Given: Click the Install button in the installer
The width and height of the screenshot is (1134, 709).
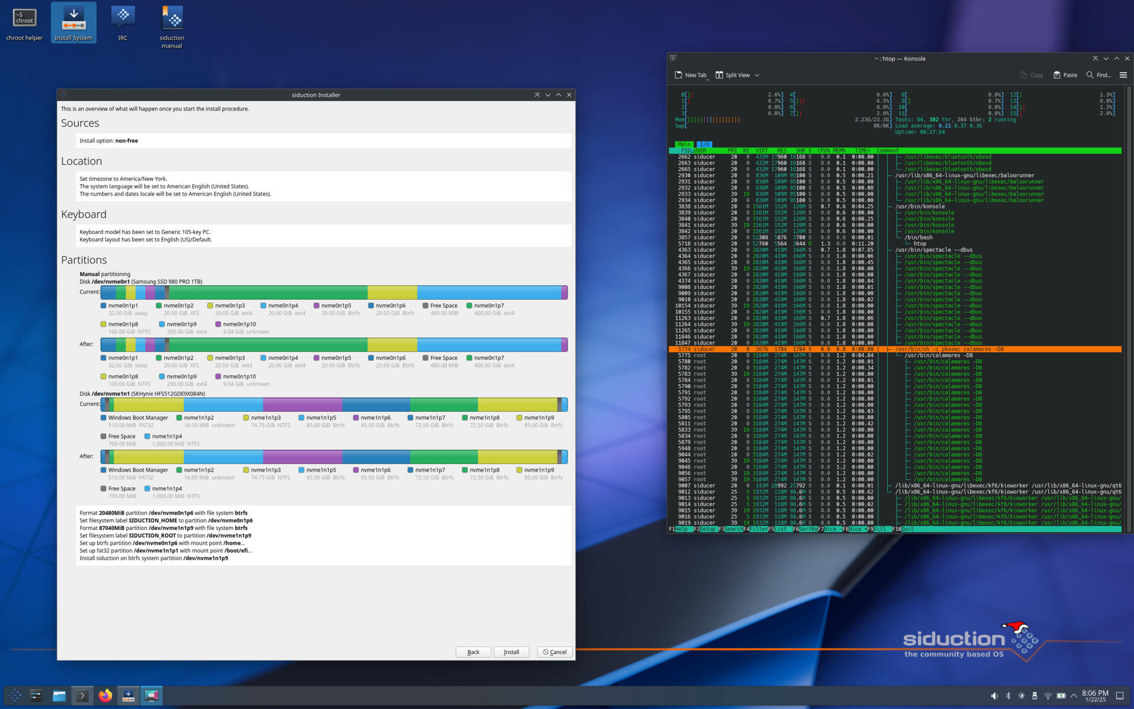Looking at the screenshot, I should click(x=511, y=652).
